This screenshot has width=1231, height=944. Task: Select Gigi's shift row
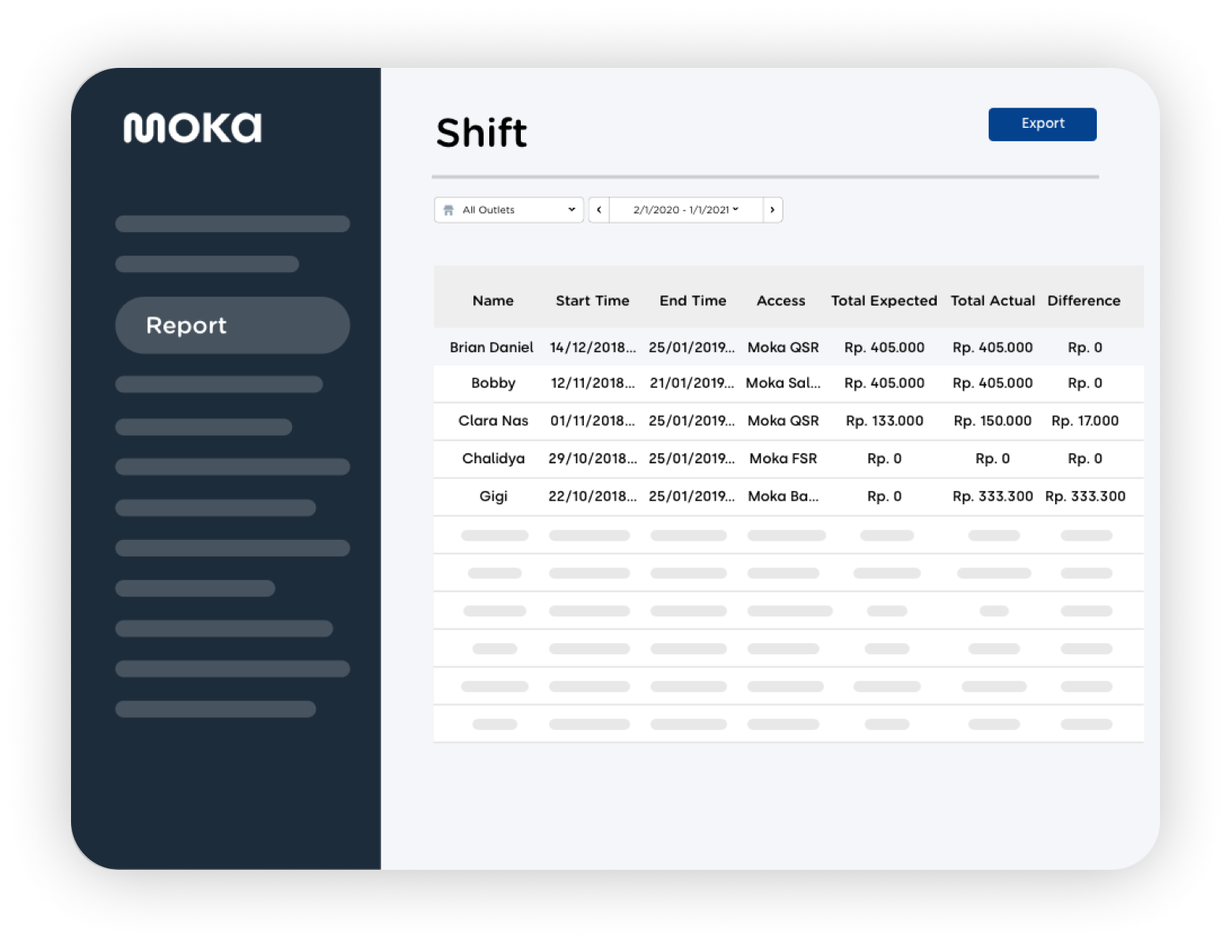pyautogui.click(x=493, y=496)
